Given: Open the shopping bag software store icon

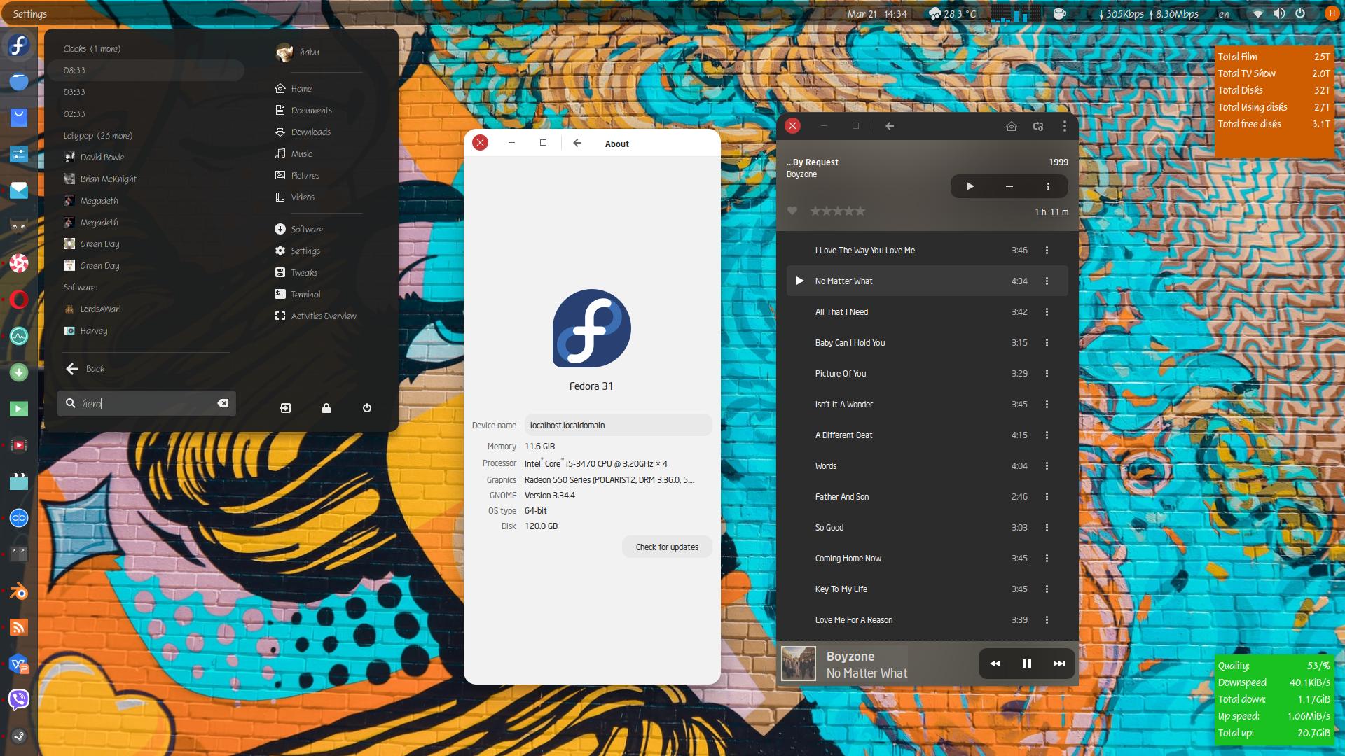Looking at the screenshot, I should (19, 118).
